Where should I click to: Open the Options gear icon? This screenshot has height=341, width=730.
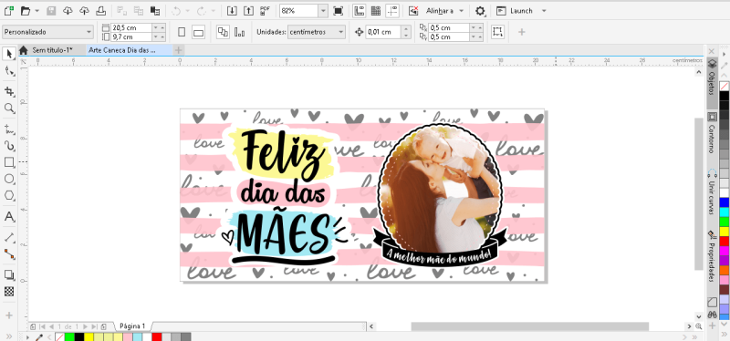(480, 10)
